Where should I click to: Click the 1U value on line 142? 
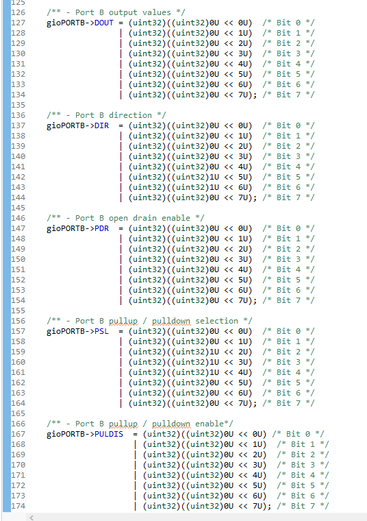(214, 177)
